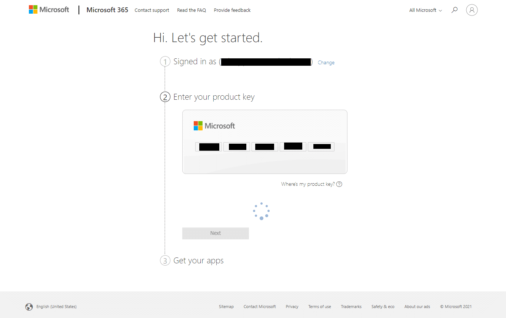Screen dimensions: 506x318
Task: Go to Contact support
Action: [x=152, y=10]
